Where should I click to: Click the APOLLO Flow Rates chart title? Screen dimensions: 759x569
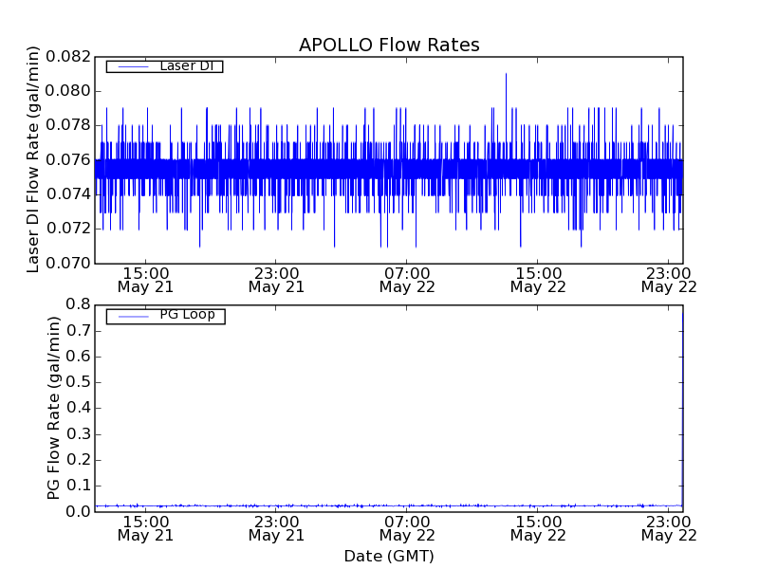point(389,46)
